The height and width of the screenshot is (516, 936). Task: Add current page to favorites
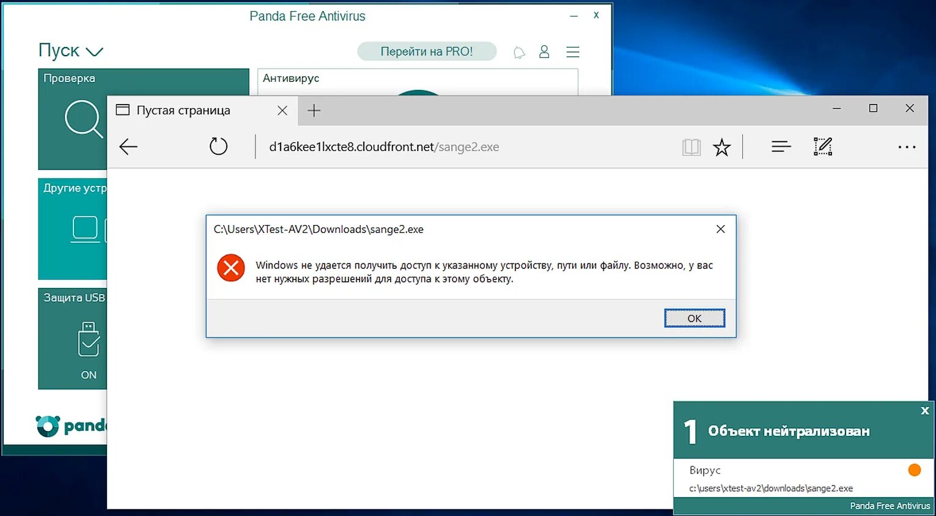(722, 147)
